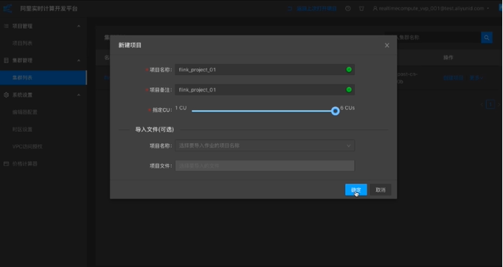Click the 取消 button in the dialog

[381, 190]
